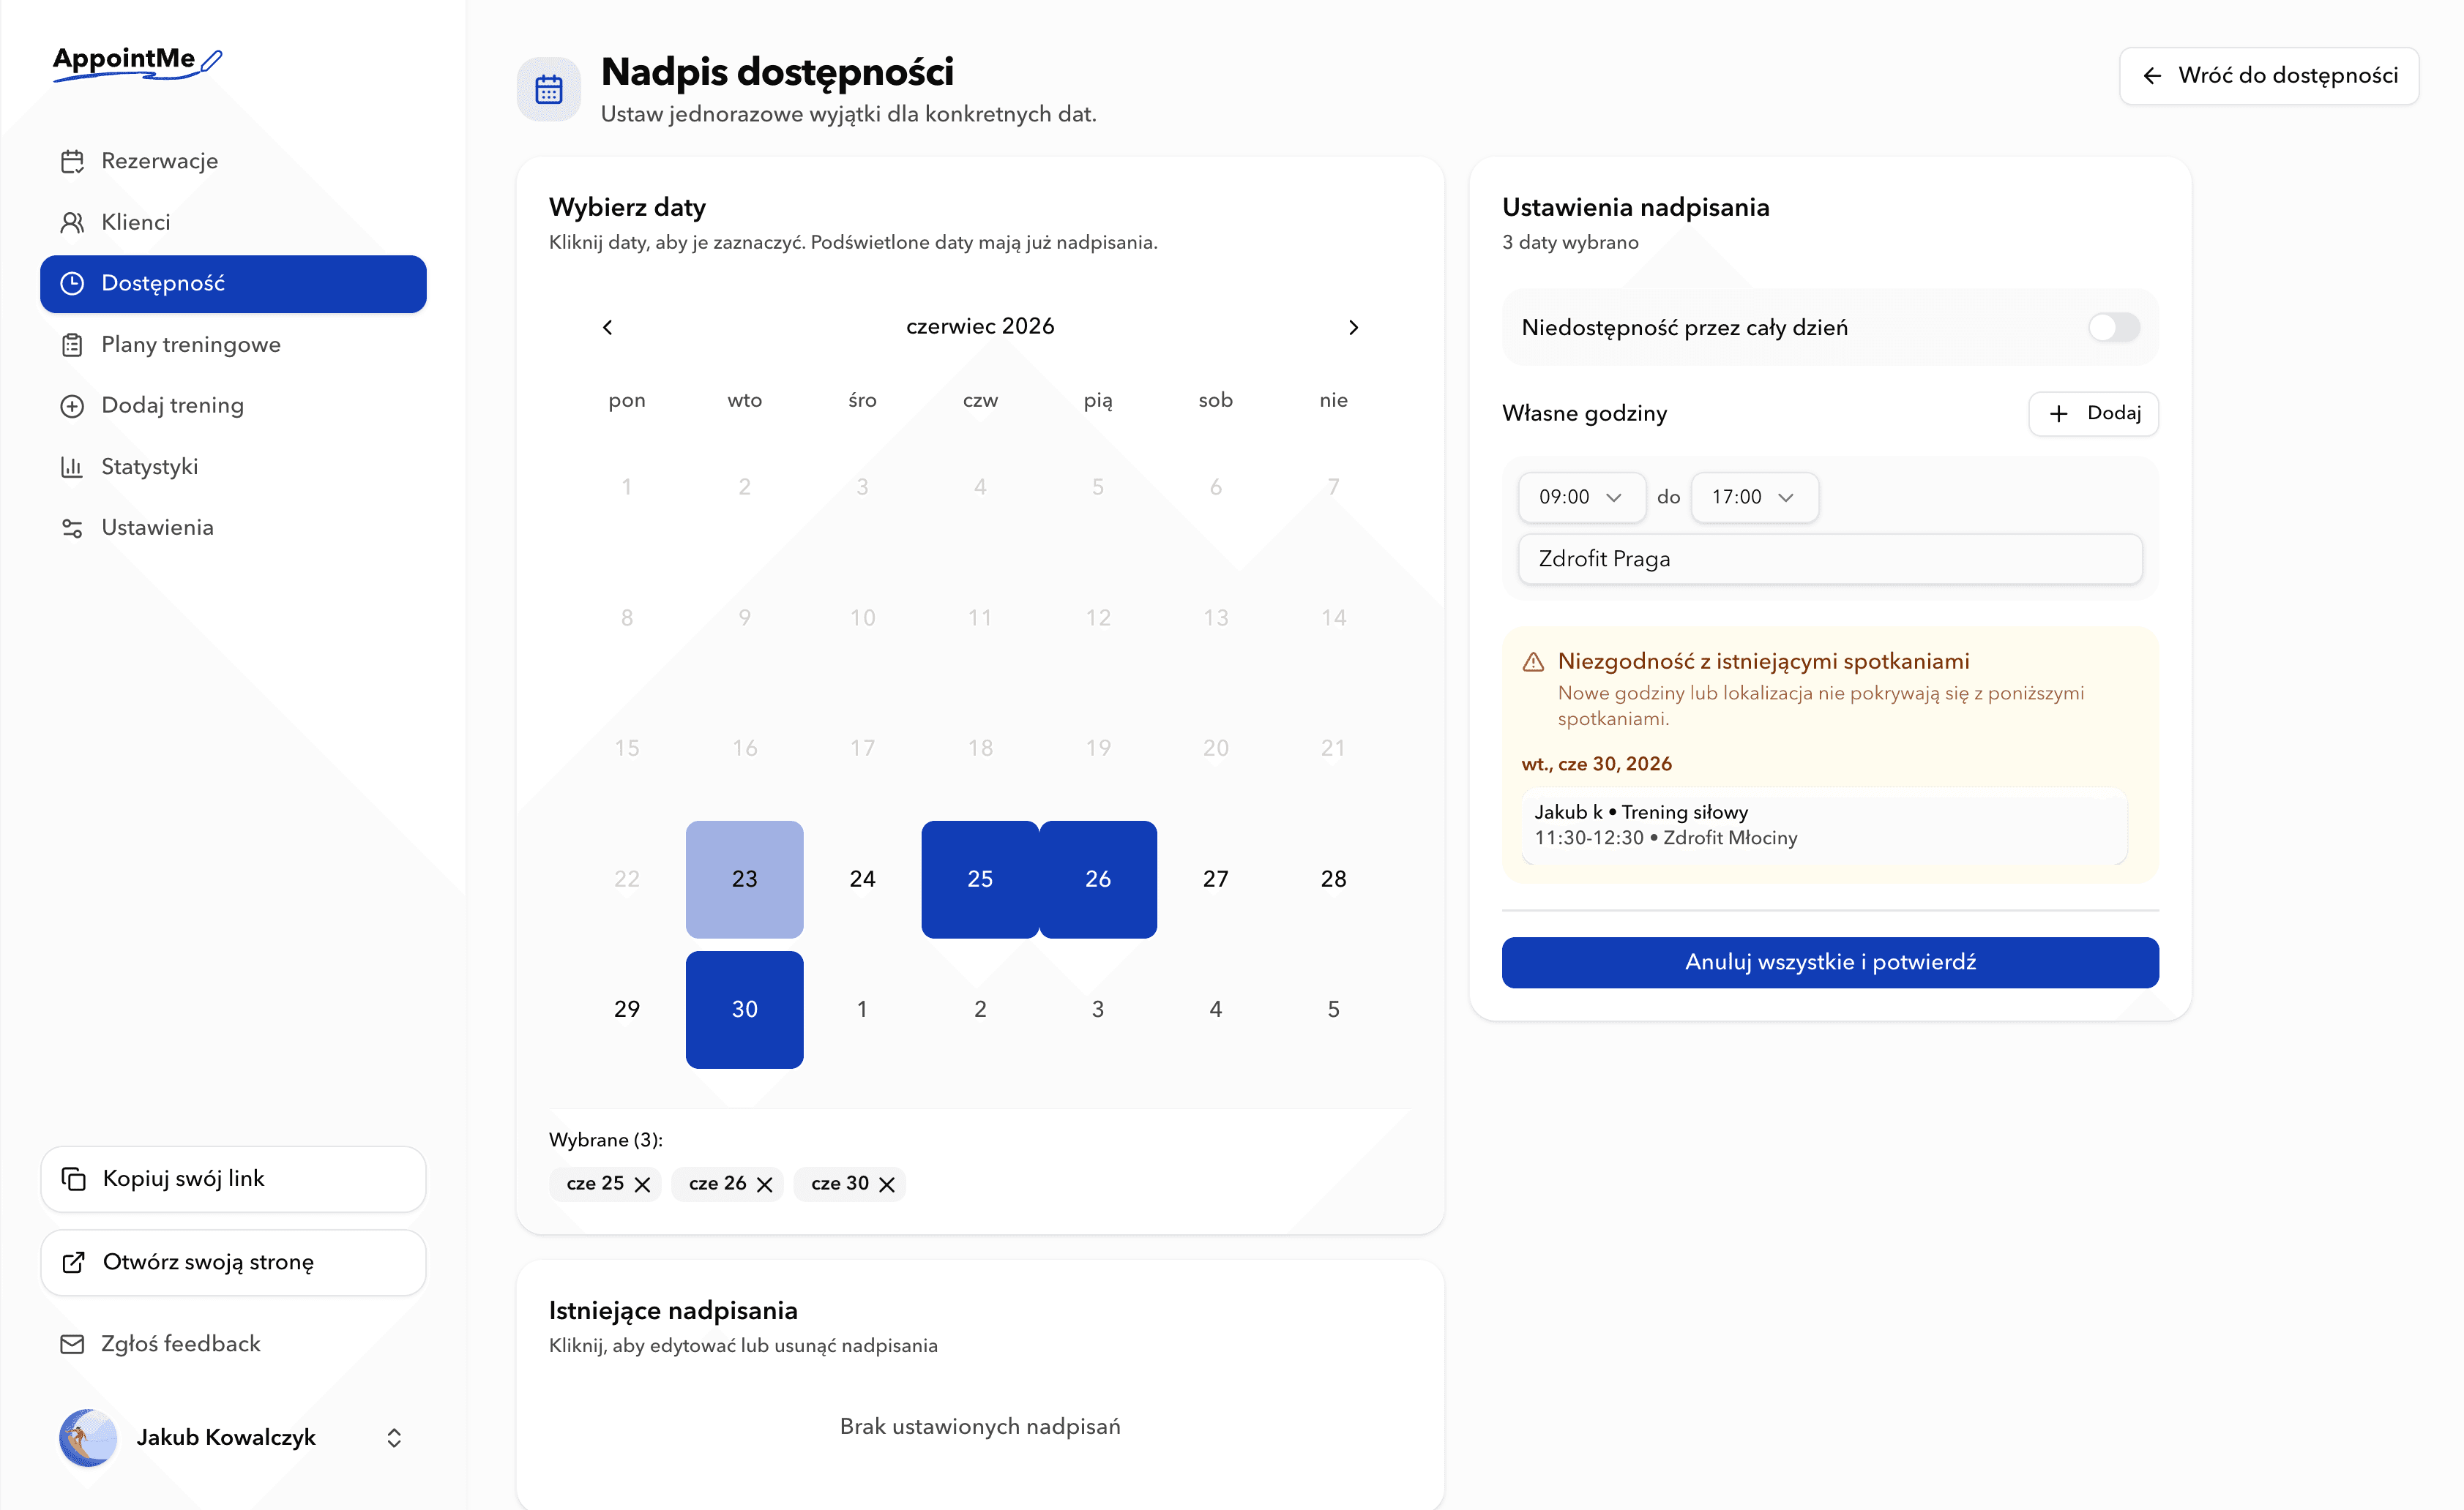Open the 17:00 end time dropdown
Viewport: 2464px width, 1510px height.
(x=1754, y=497)
